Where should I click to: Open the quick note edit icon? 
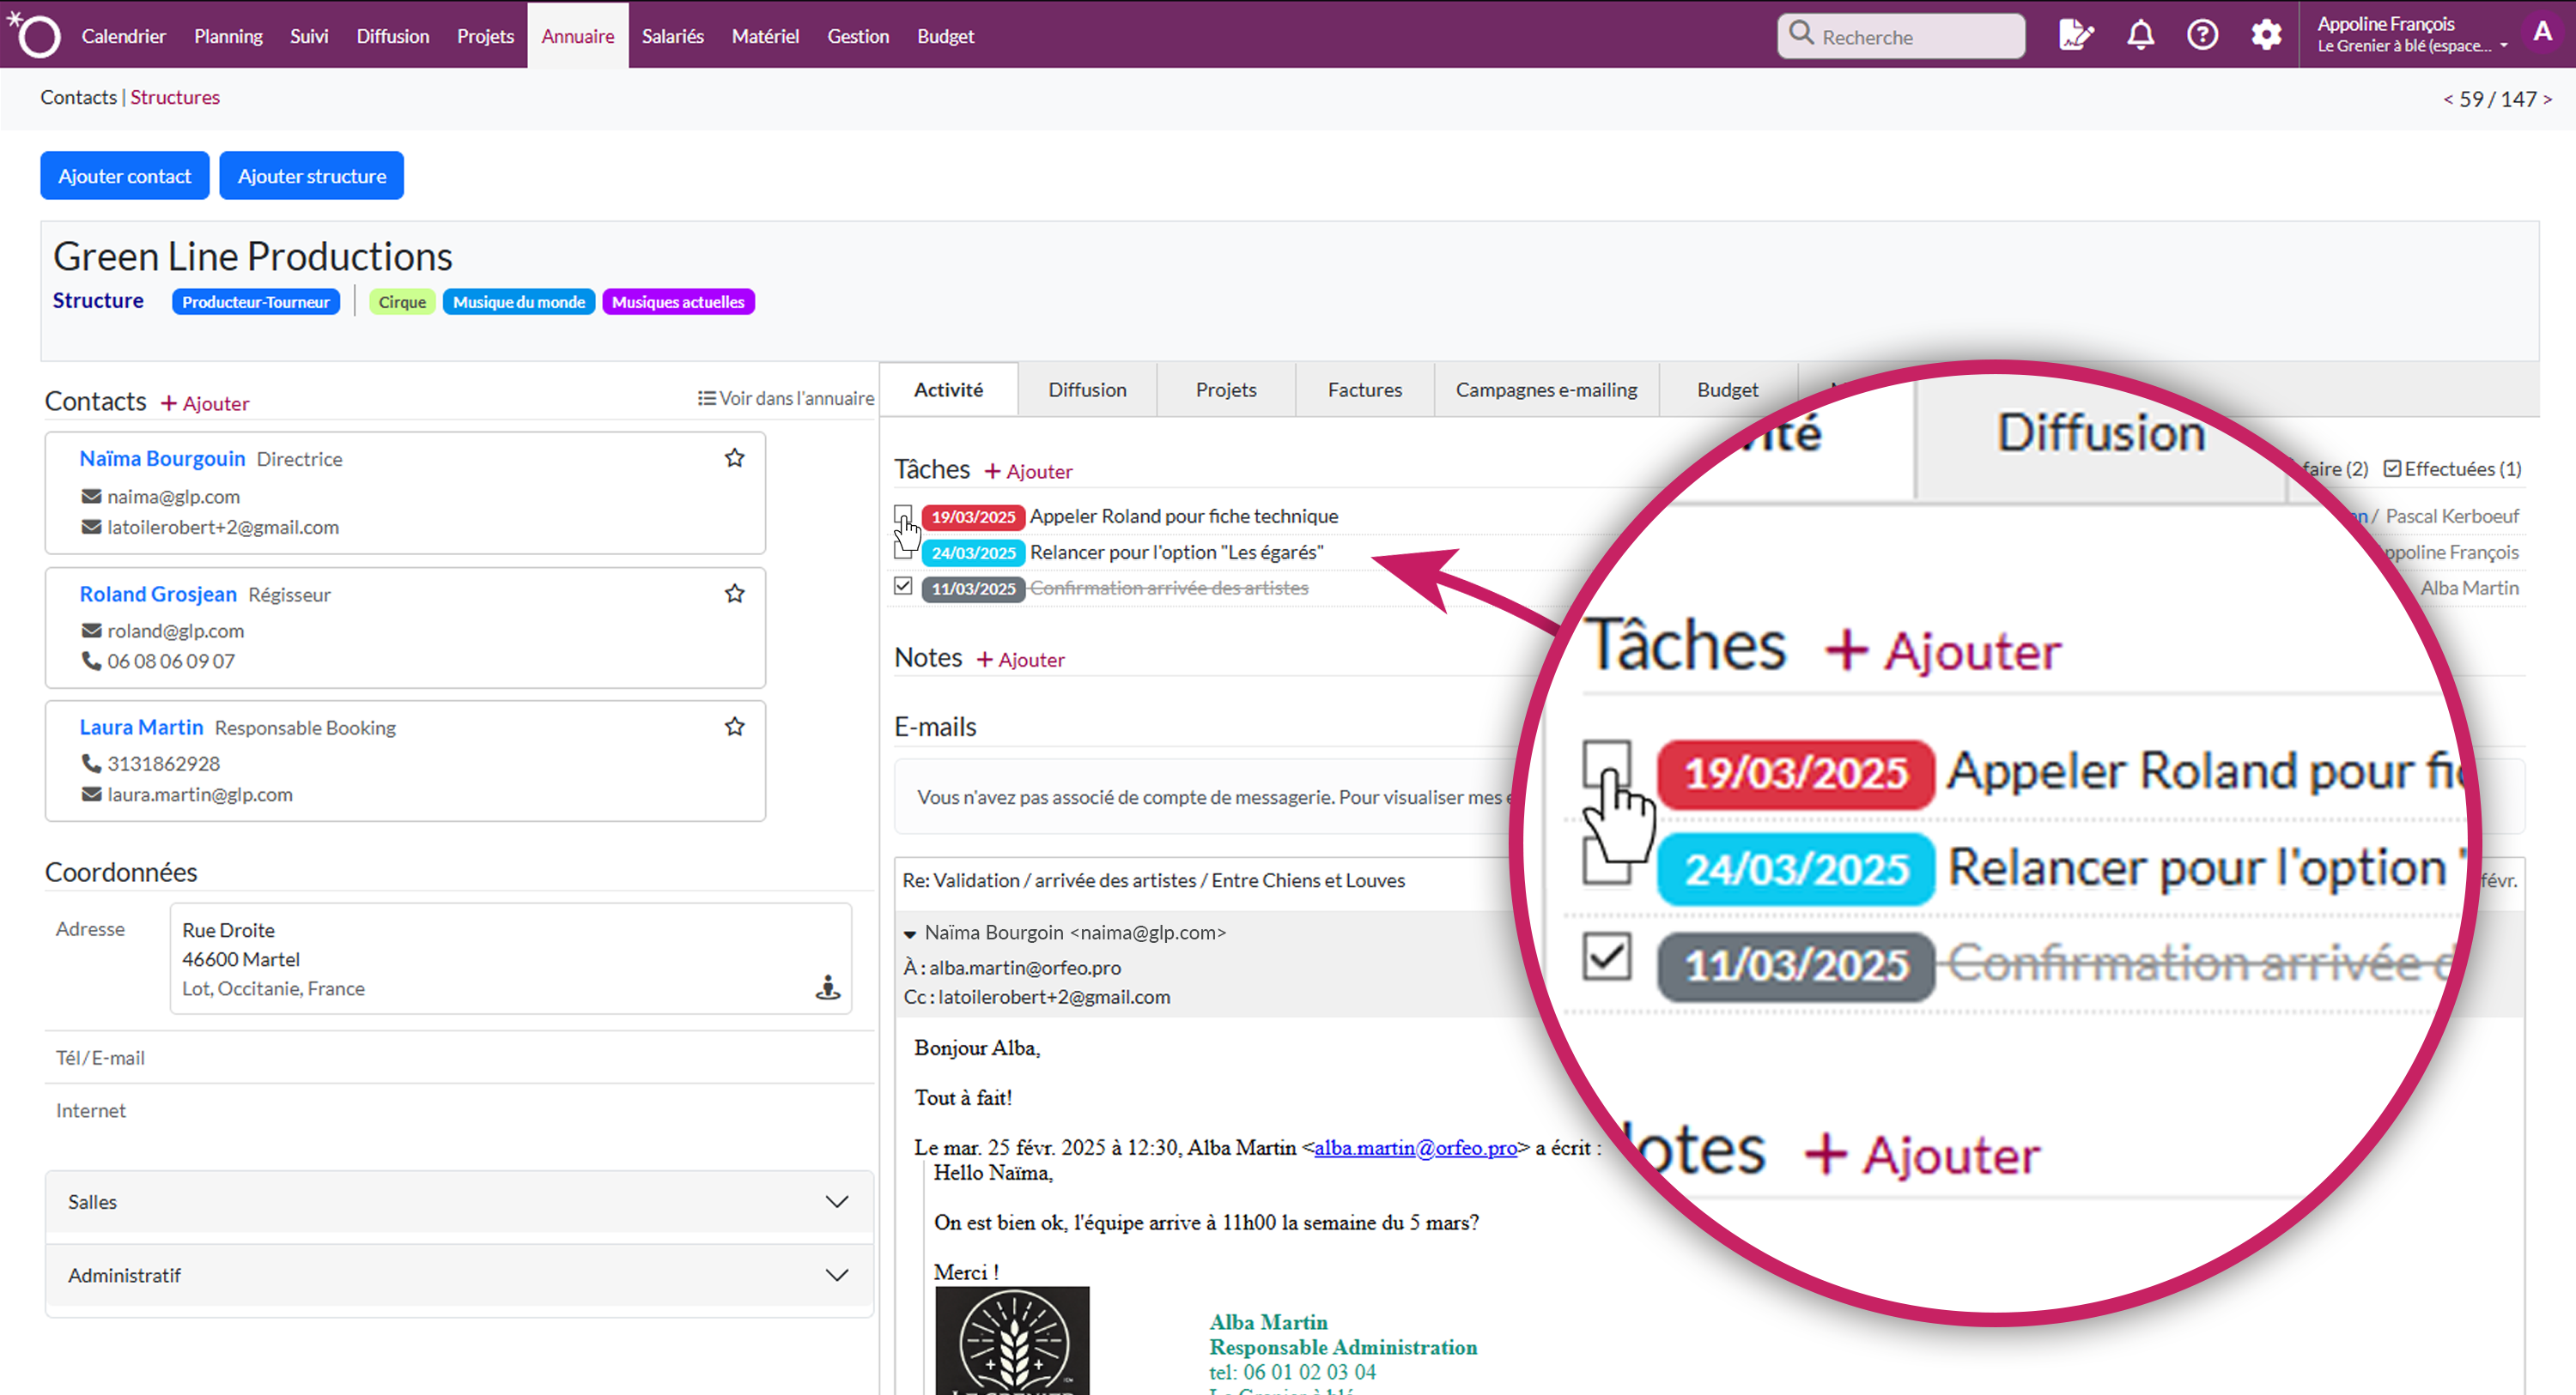(x=2076, y=35)
